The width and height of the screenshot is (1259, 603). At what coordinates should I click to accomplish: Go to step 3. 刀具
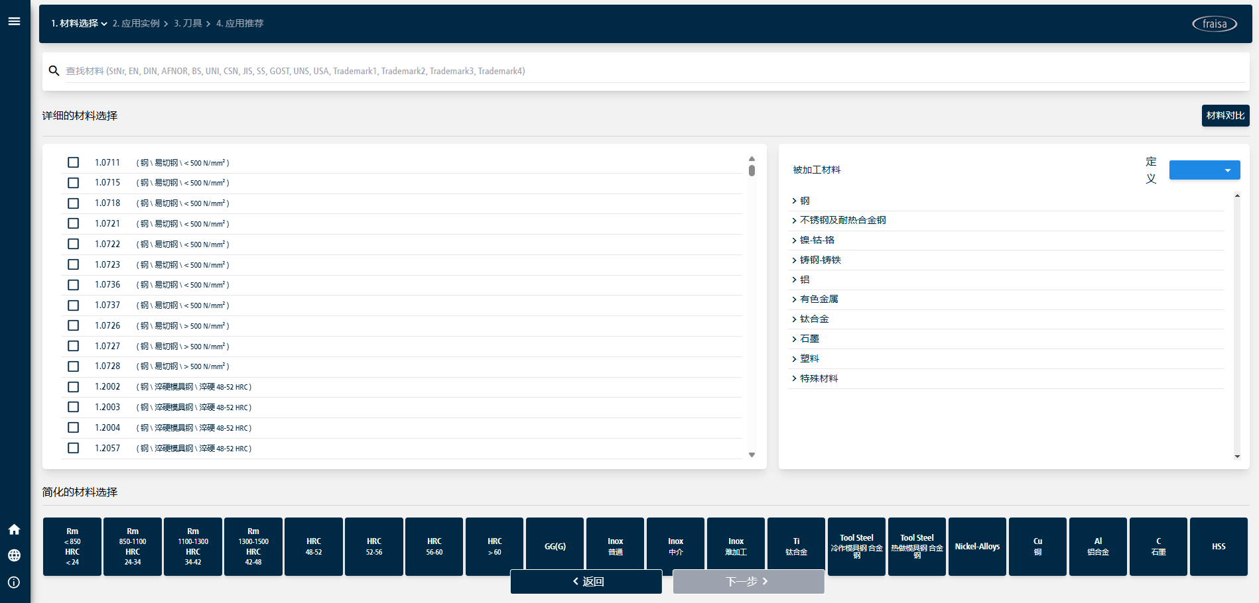tap(188, 23)
